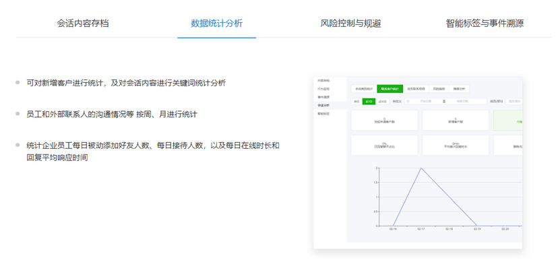Select the green 联系客户统计 tab
Viewport: 558px width, 262px height.
390,89
